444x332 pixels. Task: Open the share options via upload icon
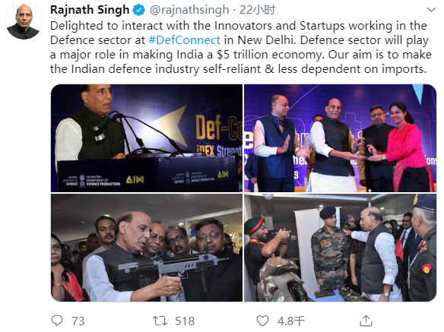pyautogui.click(x=366, y=321)
